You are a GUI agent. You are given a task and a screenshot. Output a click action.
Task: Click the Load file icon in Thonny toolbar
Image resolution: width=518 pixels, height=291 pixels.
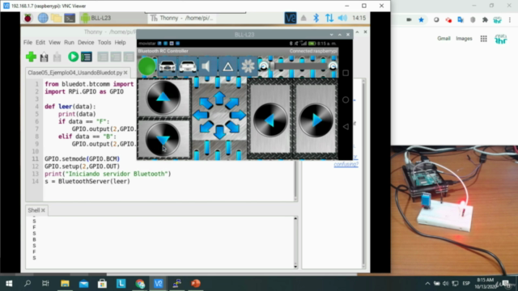(44, 57)
